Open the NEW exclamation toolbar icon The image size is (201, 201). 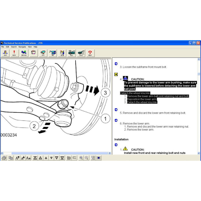(14, 53)
